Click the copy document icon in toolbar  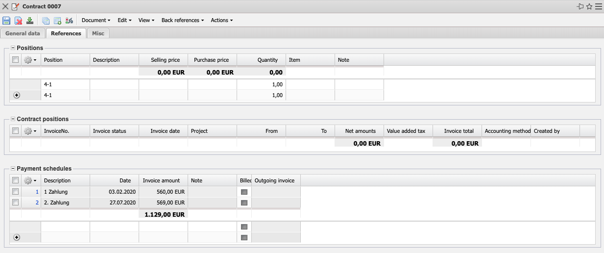click(x=46, y=21)
